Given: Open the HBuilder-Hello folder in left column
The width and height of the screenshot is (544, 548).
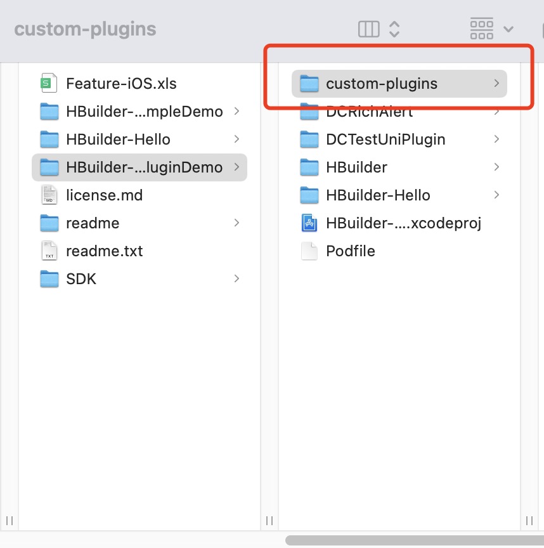Looking at the screenshot, I should 139,139.
